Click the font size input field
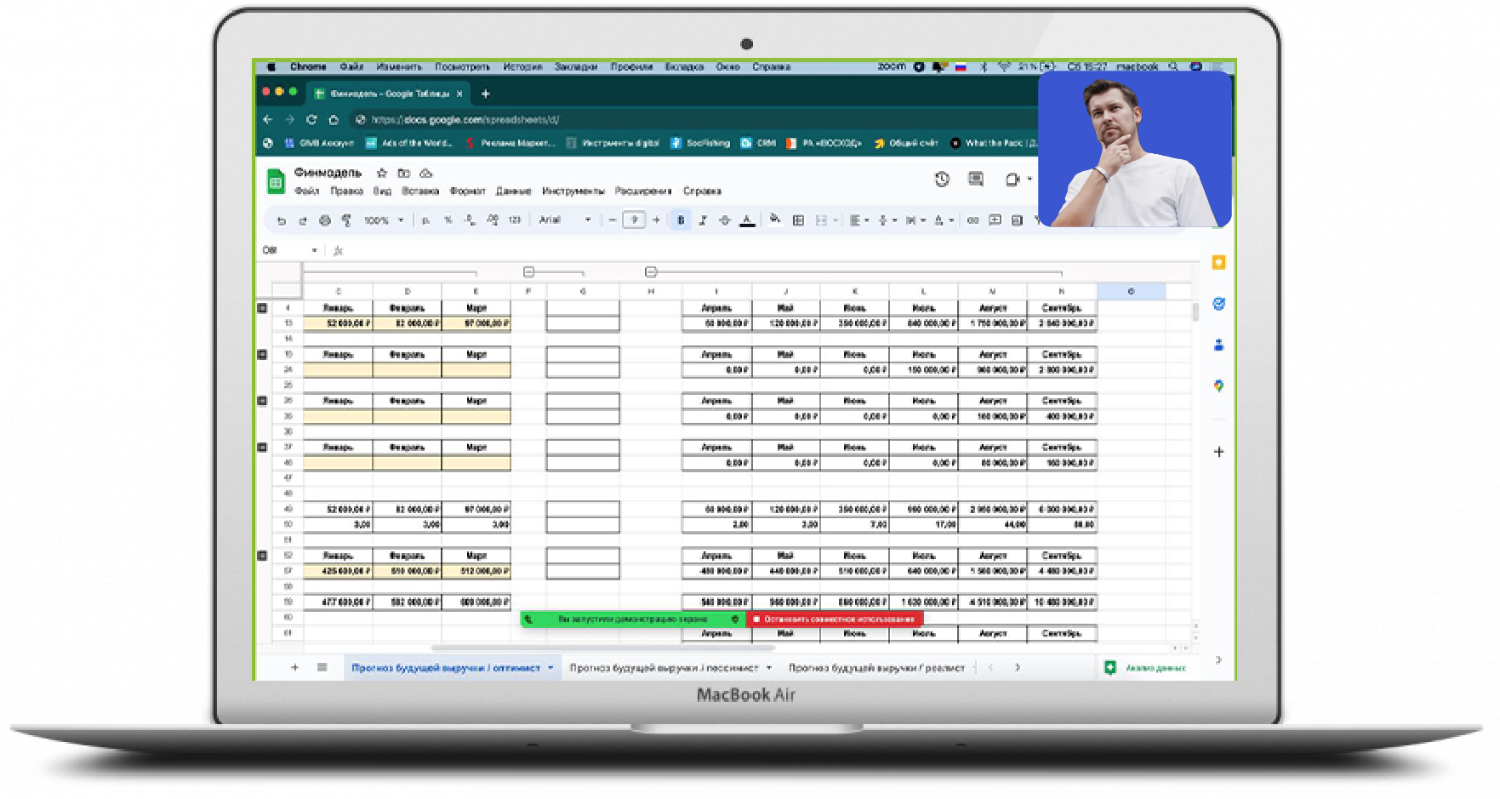This screenshot has height=799, width=1500. [634, 220]
